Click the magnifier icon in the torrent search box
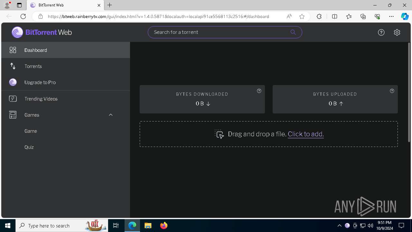Image resolution: width=412 pixels, height=232 pixels. pos(293,32)
